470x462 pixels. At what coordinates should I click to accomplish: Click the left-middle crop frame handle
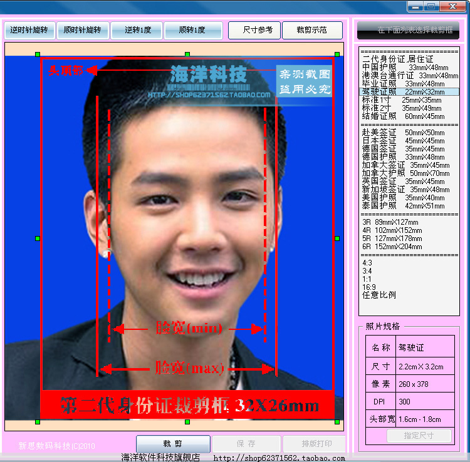[x=38, y=239]
